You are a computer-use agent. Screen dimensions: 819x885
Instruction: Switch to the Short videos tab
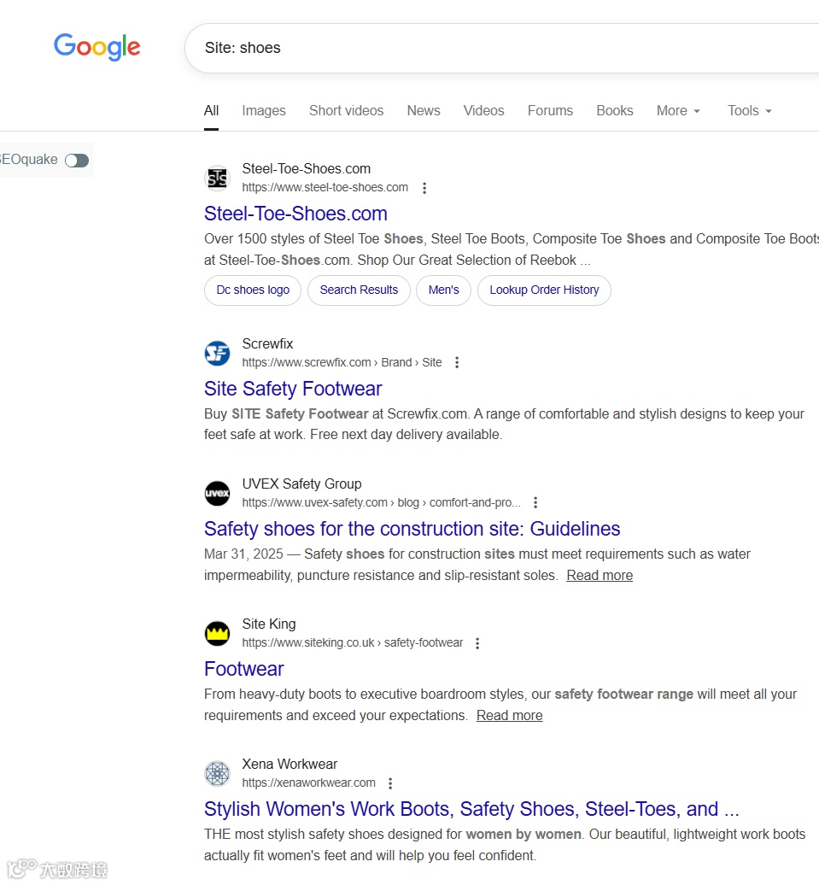coord(346,111)
